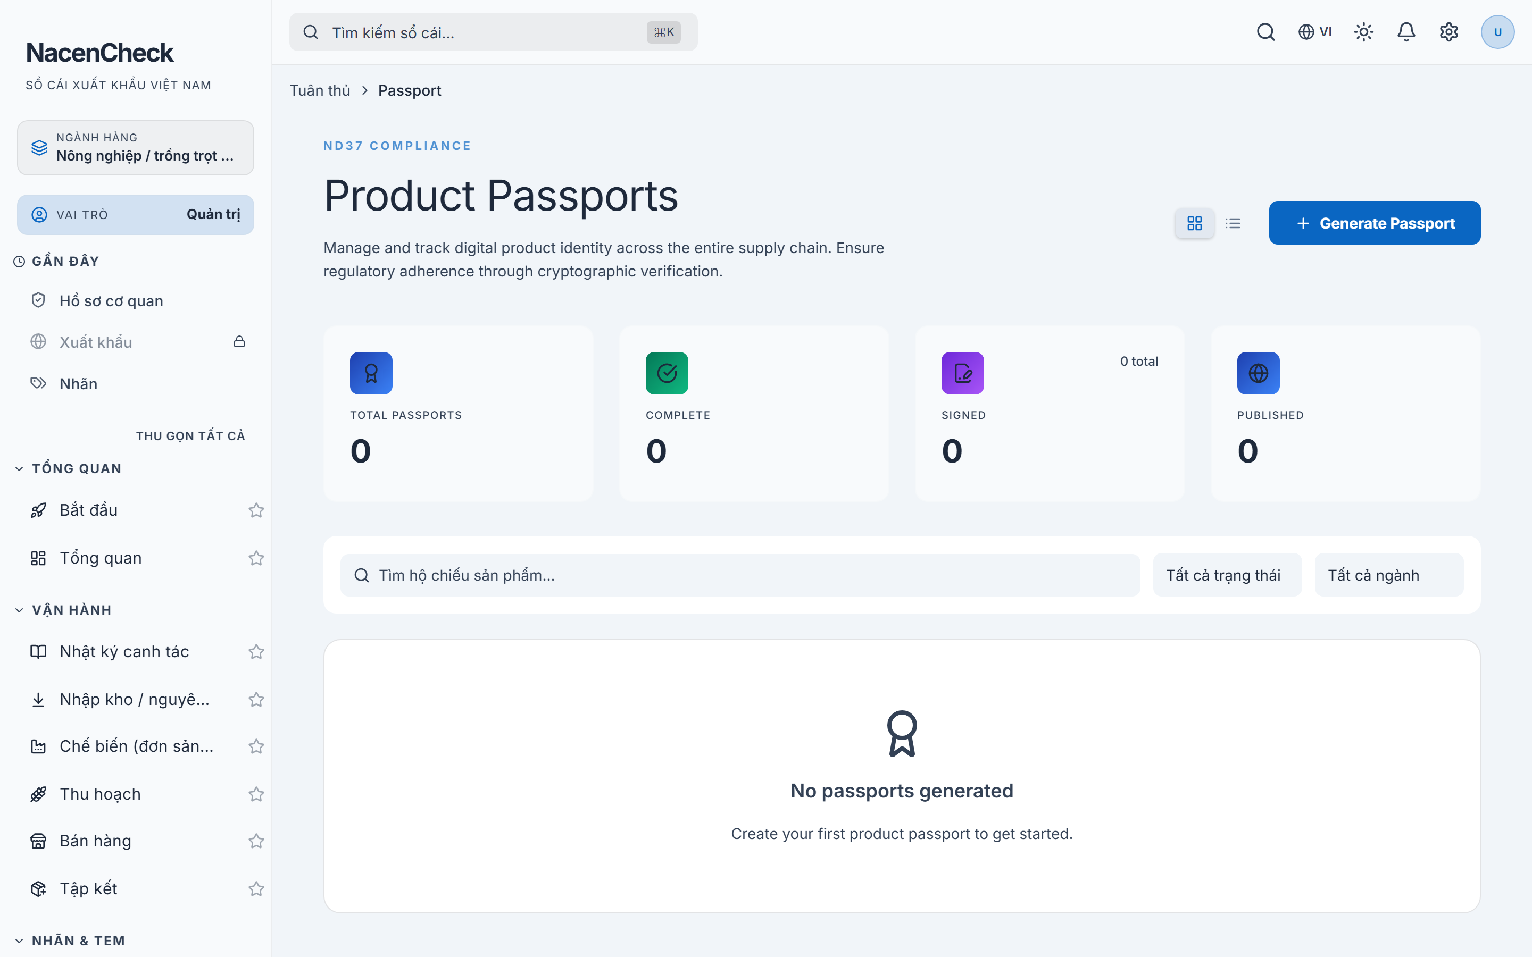Image resolution: width=1532 pixels, height=957 pixels.
Task: Open Tổng quan dashboard item
Action: click(100, 558)
